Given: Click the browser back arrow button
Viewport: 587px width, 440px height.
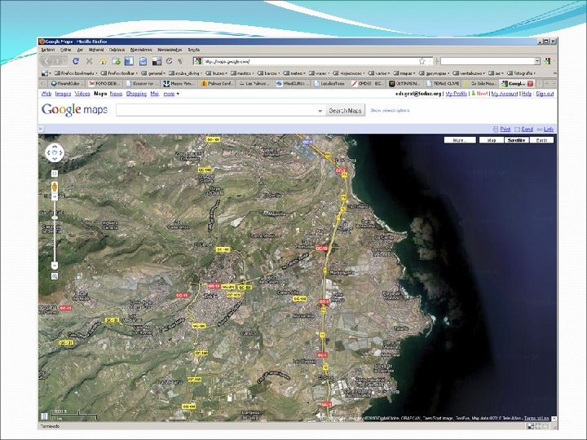Looking at the screenshot, I should tap(46, 61).
